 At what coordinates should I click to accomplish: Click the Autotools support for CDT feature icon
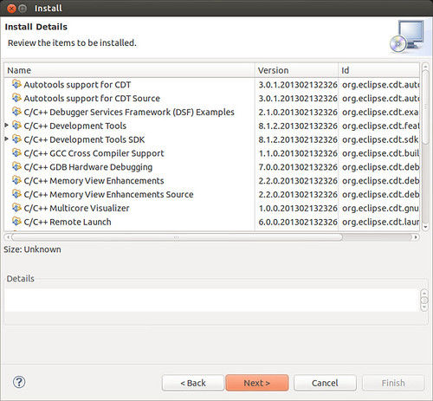[16, 84]
